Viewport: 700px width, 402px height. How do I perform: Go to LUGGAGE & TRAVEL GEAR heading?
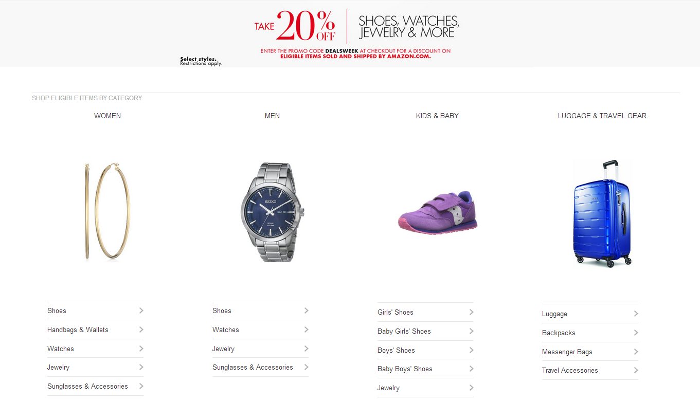[x=602, y=116]
